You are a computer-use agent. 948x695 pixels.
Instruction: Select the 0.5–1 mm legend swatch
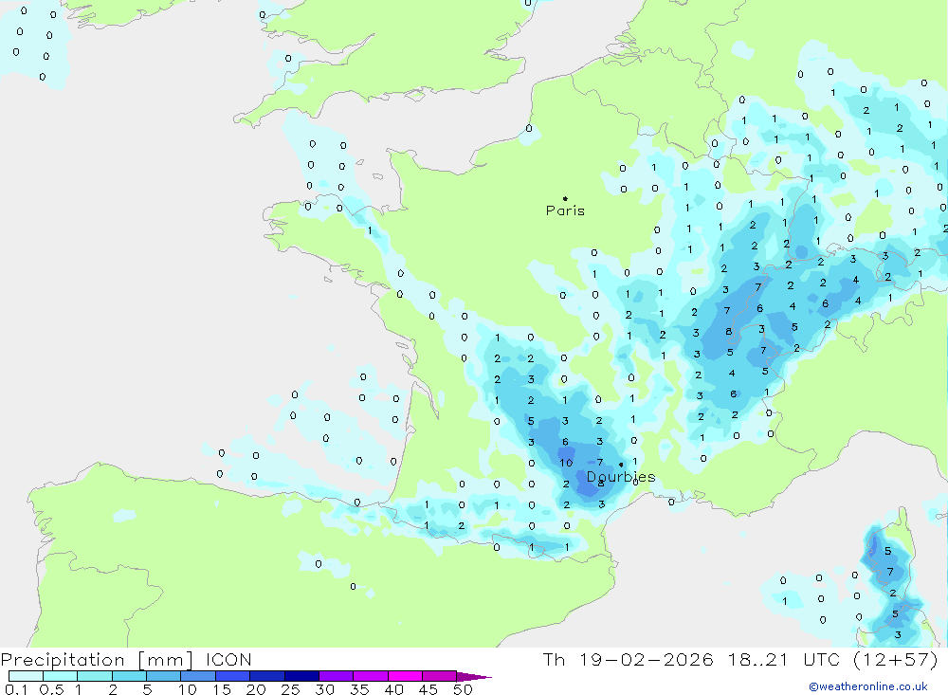pyautogui.click(x=60, y=676)
